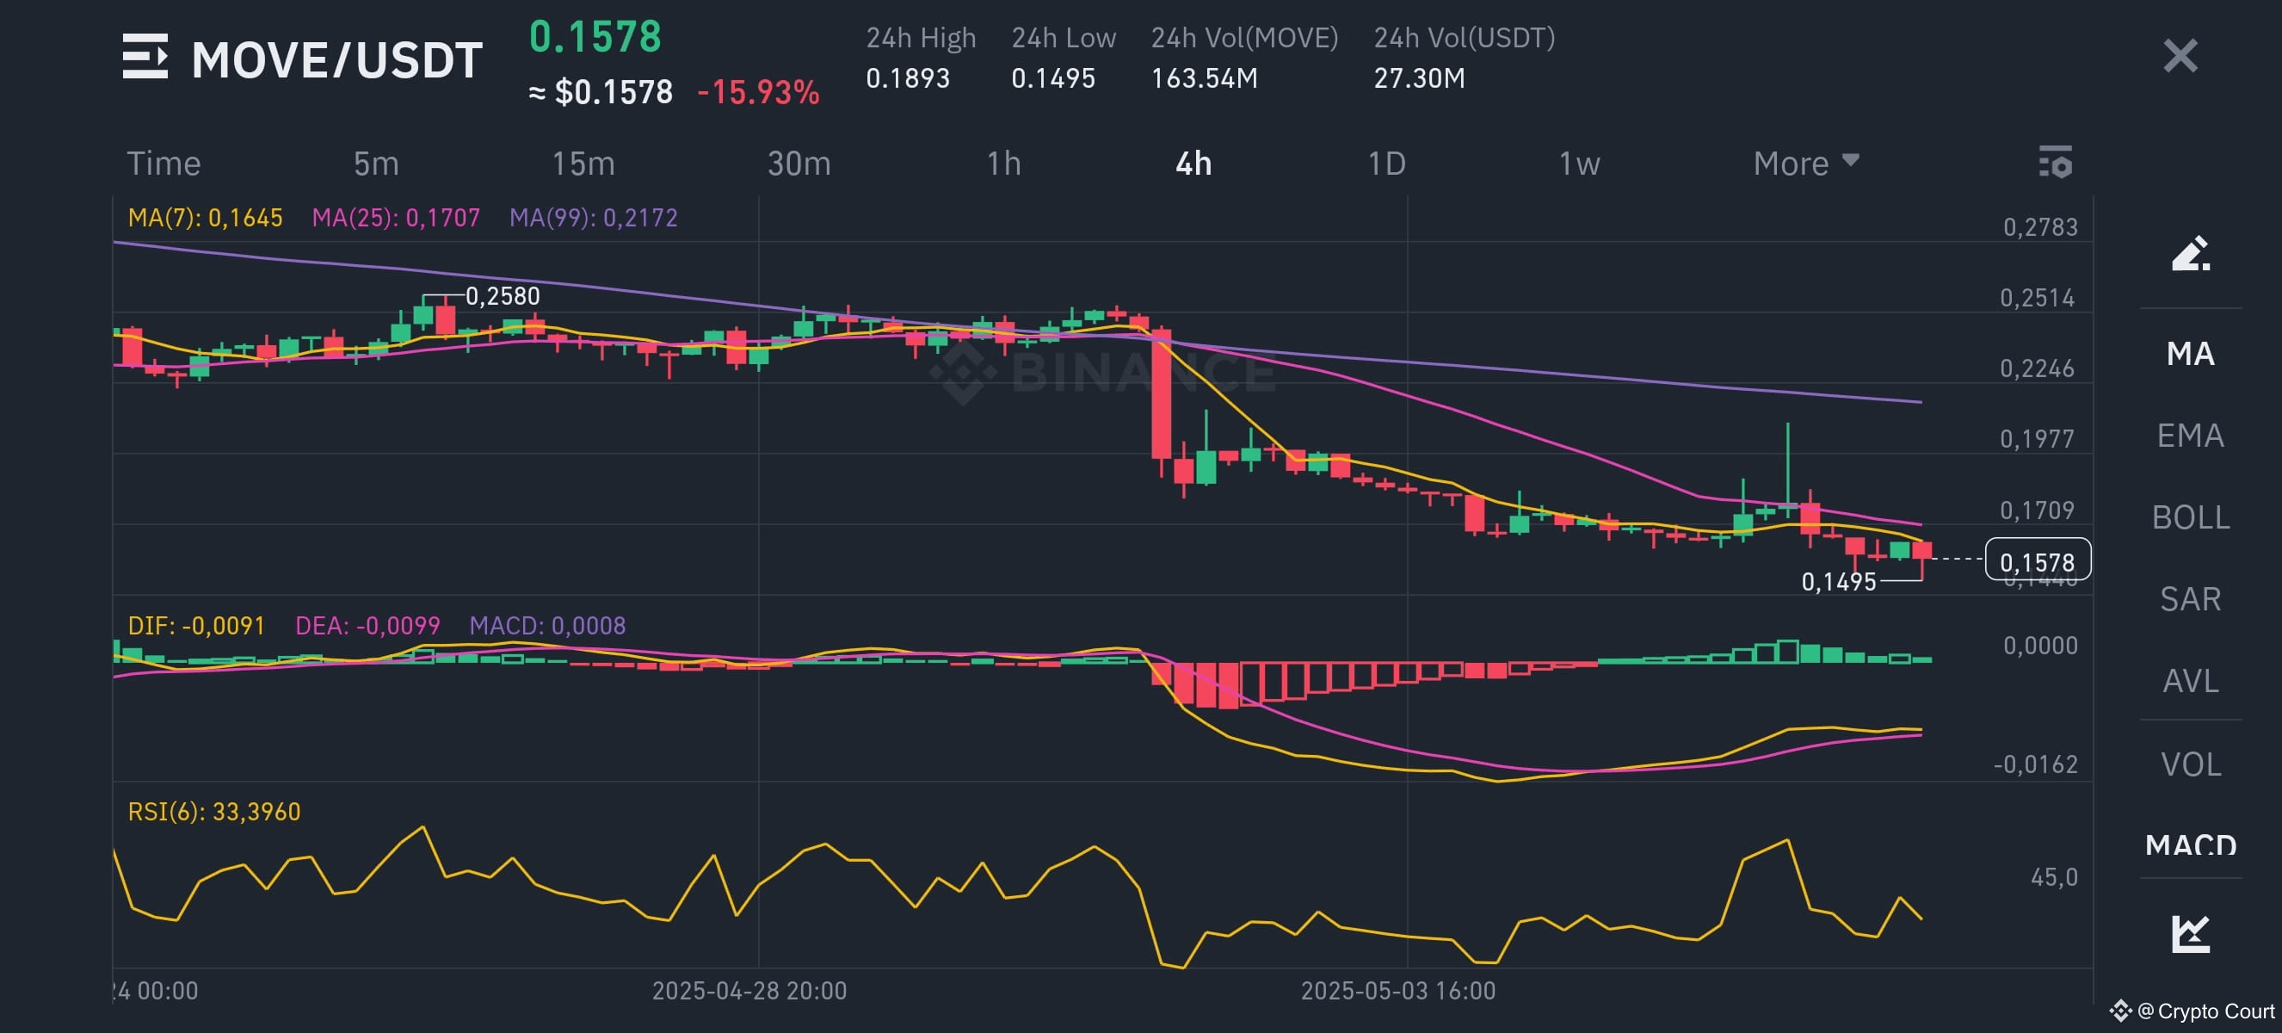The image size is (2282, 1033).
Task: Toggle the MA indicator
Action: (x=2191, y=354)
